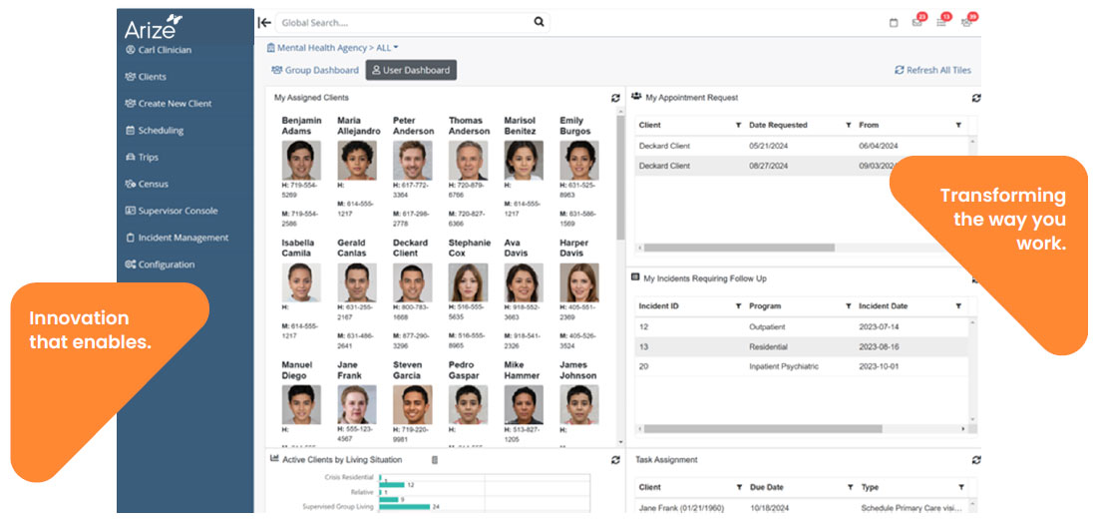Click incidents table horizontal scrollbar
1101x523 pixels.
point(763,428)
